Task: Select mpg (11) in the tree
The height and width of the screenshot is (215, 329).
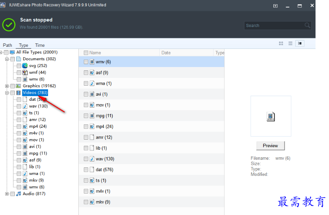Action: click(x=38, y=153)
